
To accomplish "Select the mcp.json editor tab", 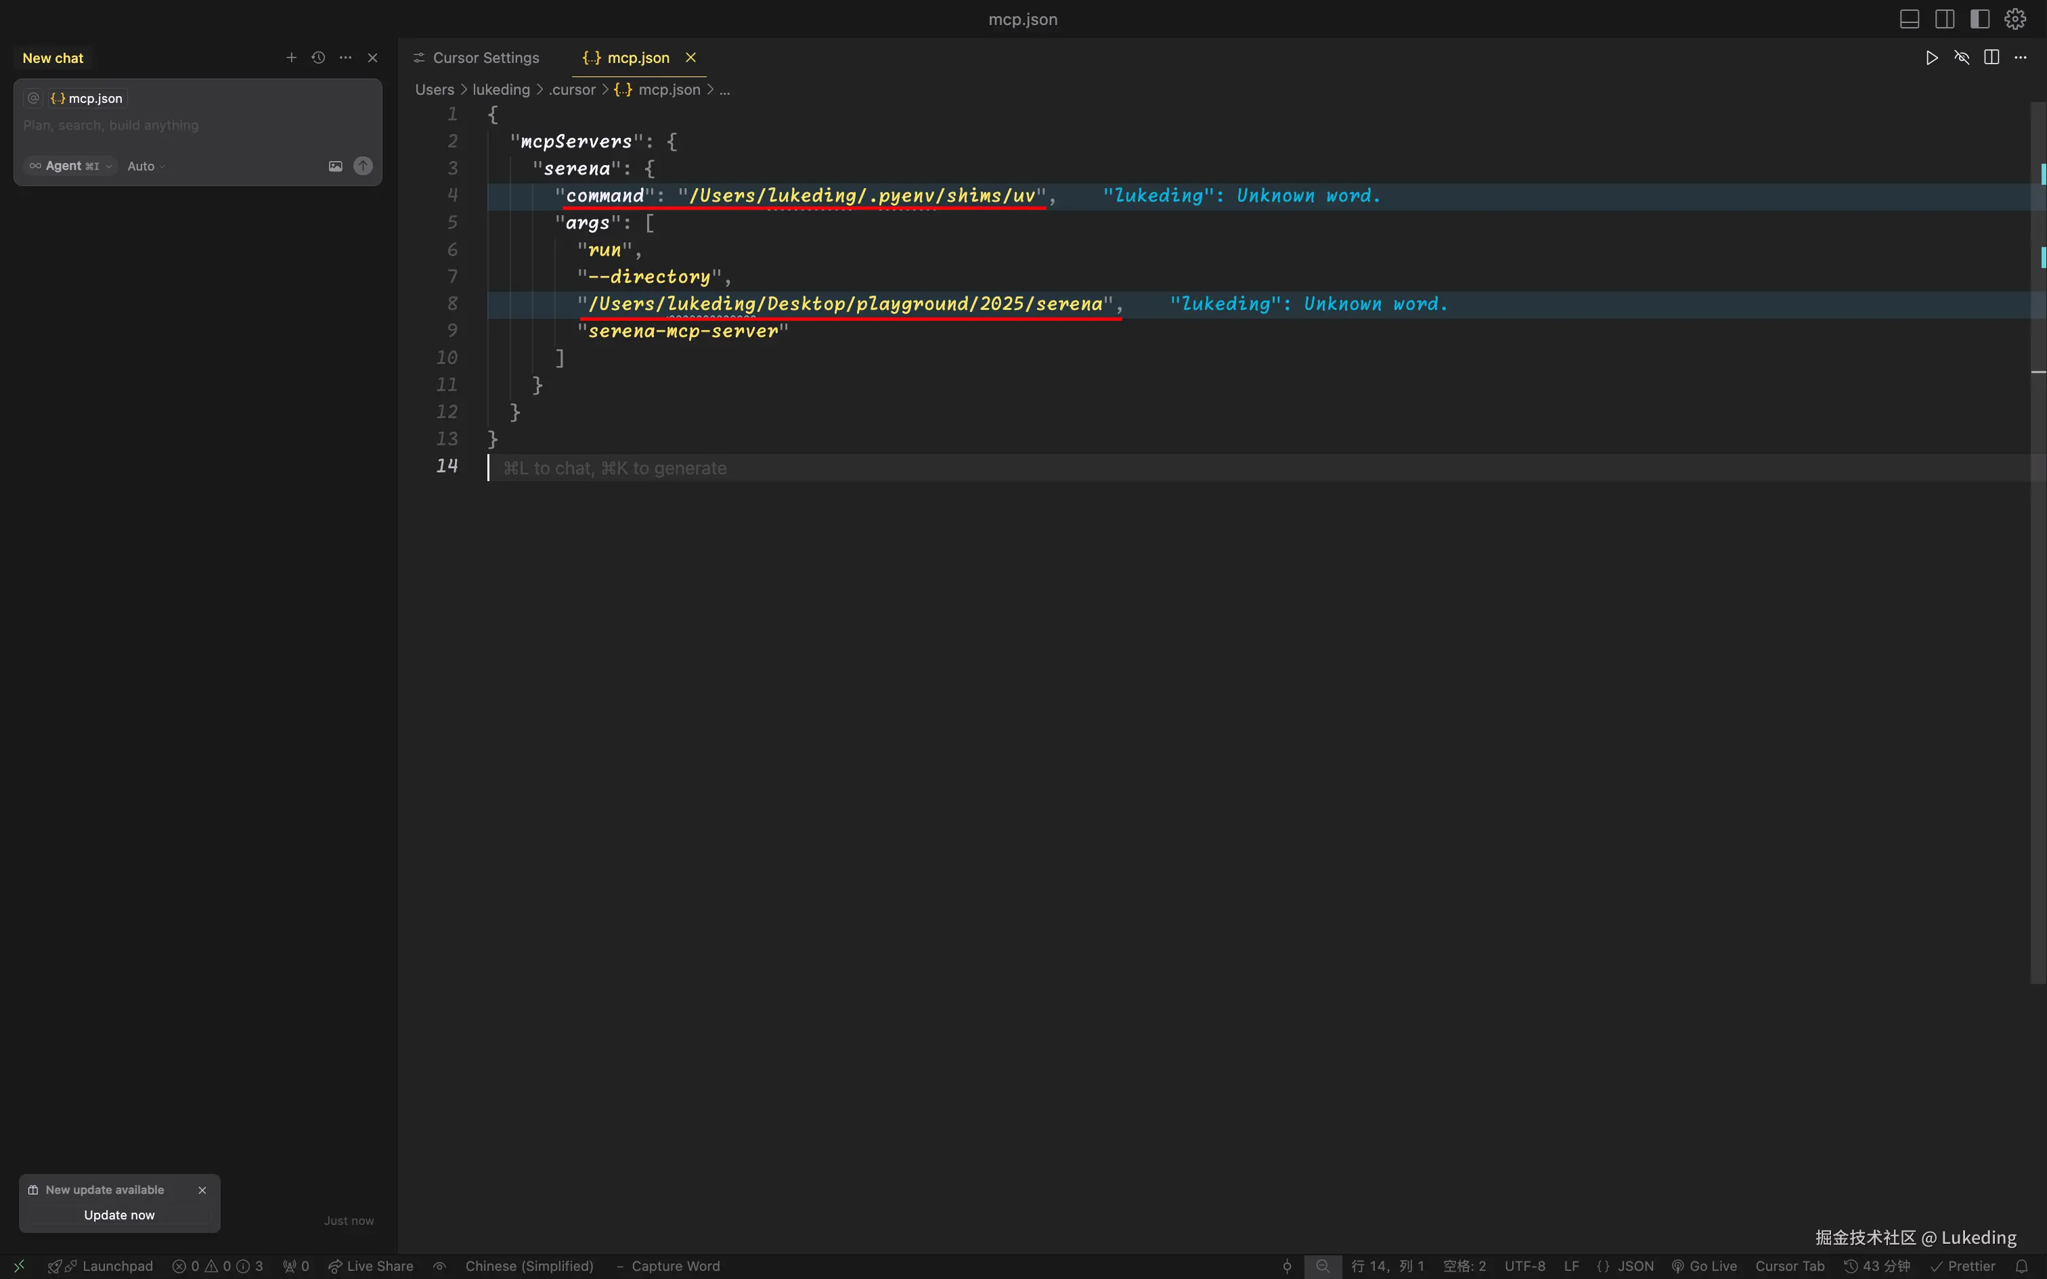I will pyautogui.click(x=638, y=58).
